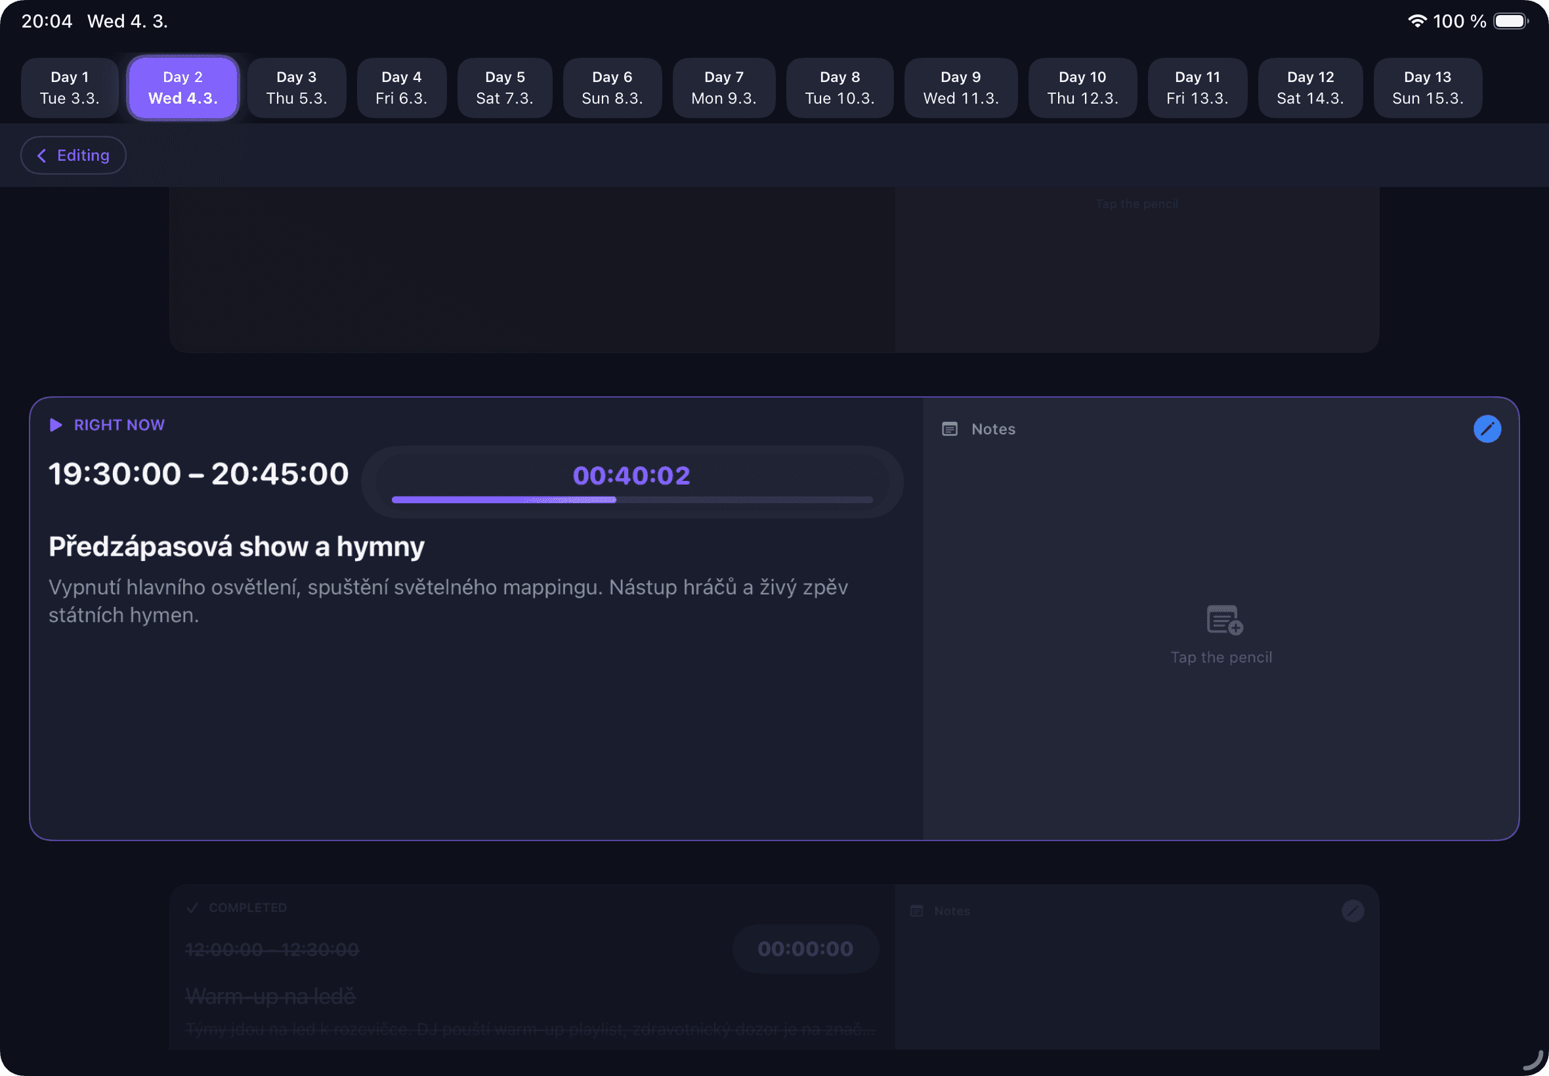This screenshot has height=1076, width=1549.
Task: Tap the 00:00:00 timer on completed card
Action: click(x=805, y=949)
